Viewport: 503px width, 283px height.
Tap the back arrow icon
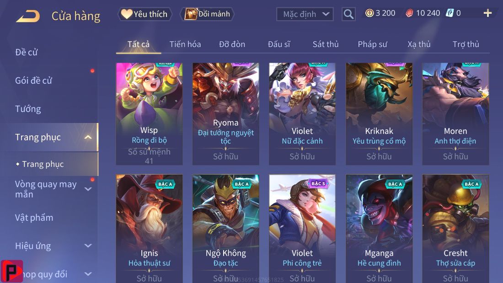pyautogui.click(x=28, y=16)
